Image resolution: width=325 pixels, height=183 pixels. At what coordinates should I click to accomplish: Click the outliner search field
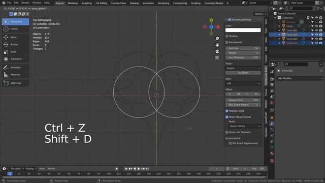click(300, 8)
